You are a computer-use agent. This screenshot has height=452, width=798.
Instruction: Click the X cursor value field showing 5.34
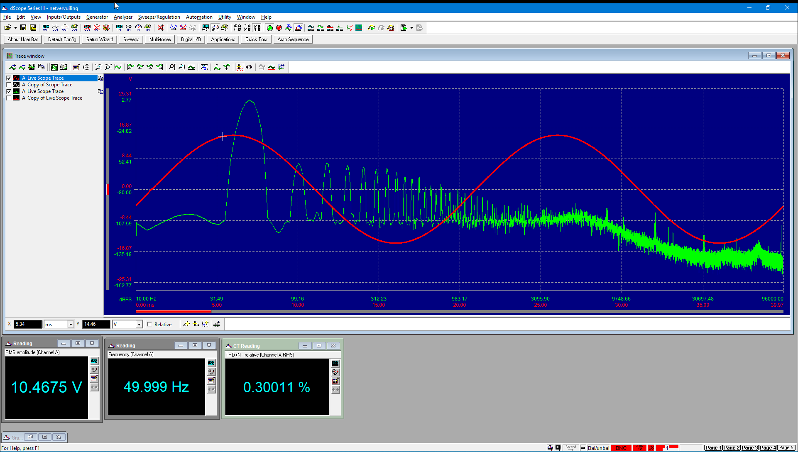coord(28,325)
